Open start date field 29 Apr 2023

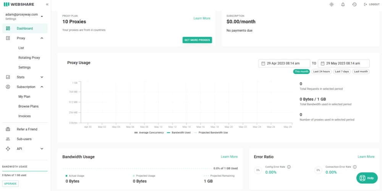coord(284,63)
